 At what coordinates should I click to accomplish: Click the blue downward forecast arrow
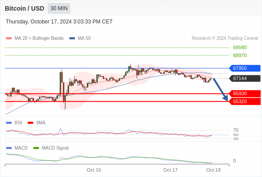pyautogui.click(x=221, y=89)
